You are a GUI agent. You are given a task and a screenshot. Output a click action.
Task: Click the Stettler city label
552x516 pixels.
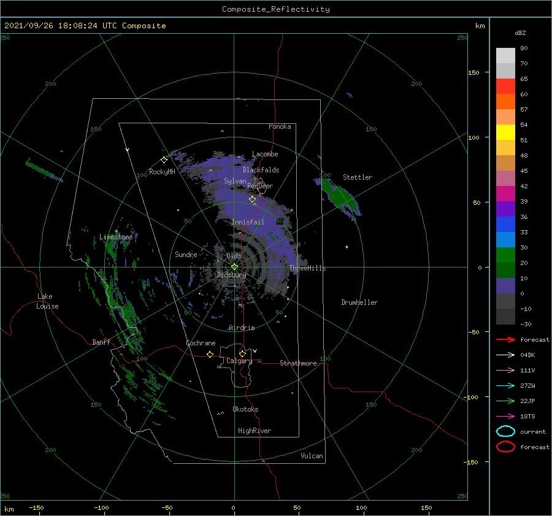[x=358, y=177]
